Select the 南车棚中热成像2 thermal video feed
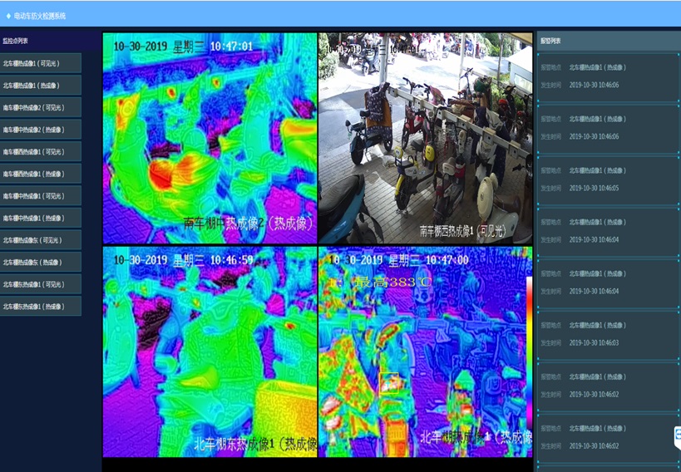Viewport: 681px width, 472px height. [x=210, y=138]
